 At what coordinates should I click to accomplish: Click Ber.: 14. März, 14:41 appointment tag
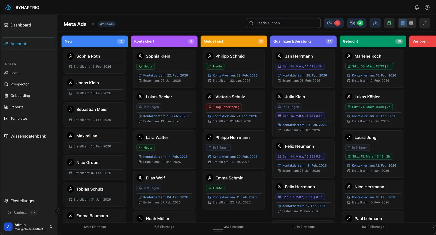coord(300,66)
